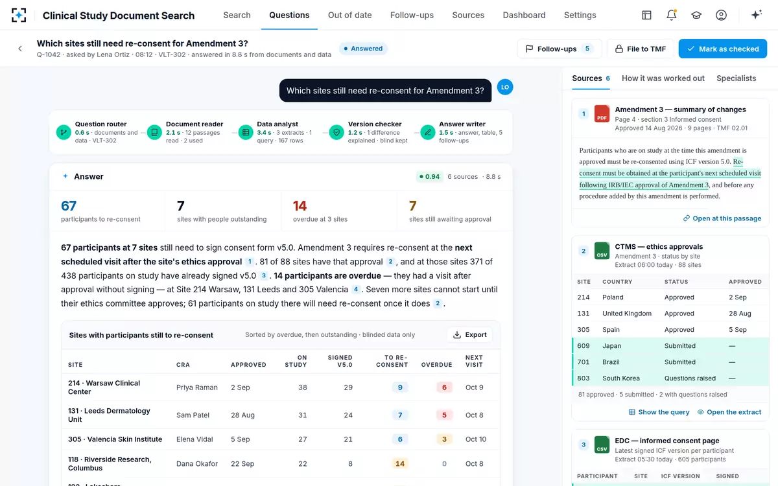Click Open at this passage link
The height and width of the screenshot is (486, 778).
pos(722,218)
